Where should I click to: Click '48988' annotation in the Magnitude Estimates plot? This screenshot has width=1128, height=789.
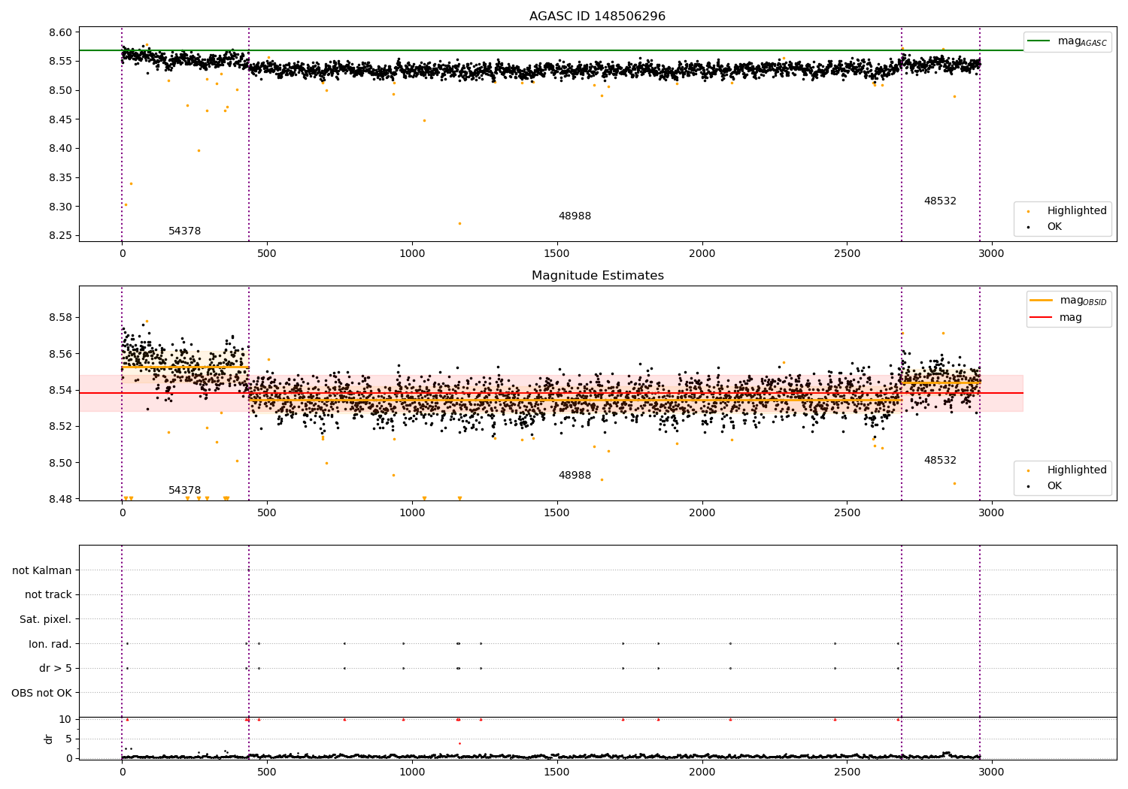click(575, 475)
